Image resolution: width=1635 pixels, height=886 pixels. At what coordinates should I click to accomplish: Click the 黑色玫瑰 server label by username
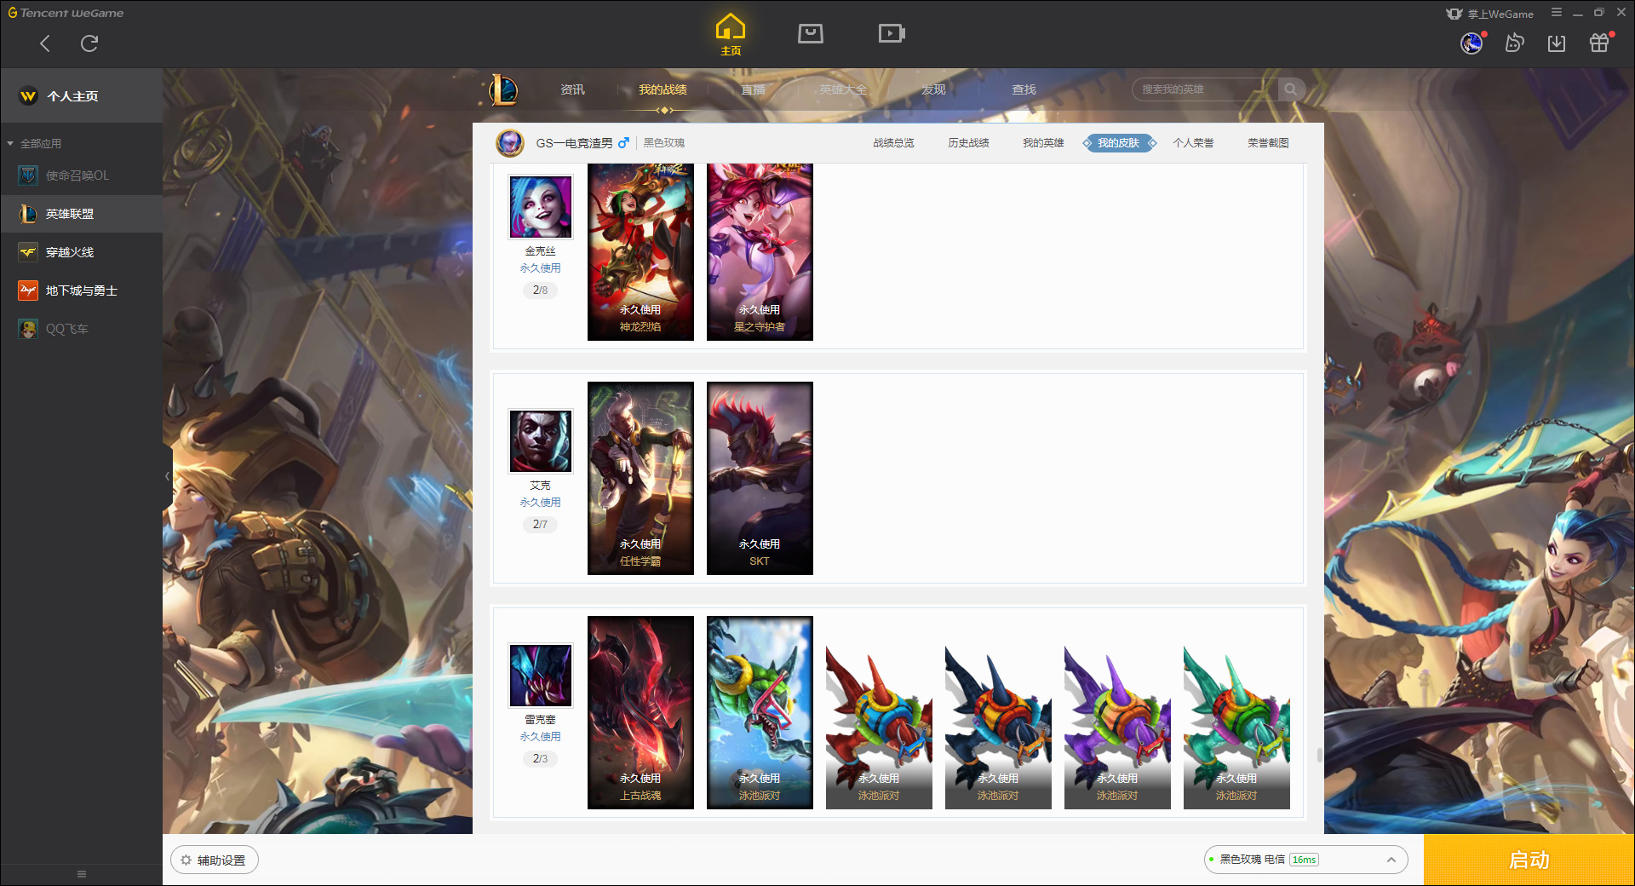tap(664, 143)
